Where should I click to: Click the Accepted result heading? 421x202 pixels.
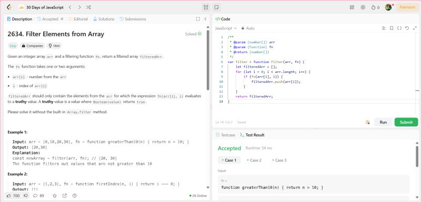click(229, 148)
